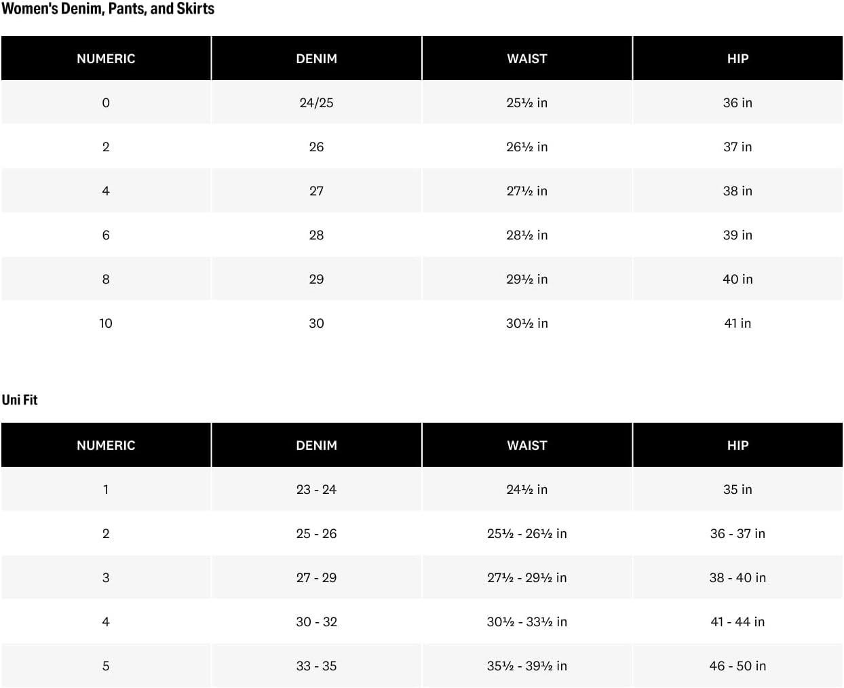844x688 pixels.
Task: Click the HIP header in the Women's table
Action: [x=737, y=58]
